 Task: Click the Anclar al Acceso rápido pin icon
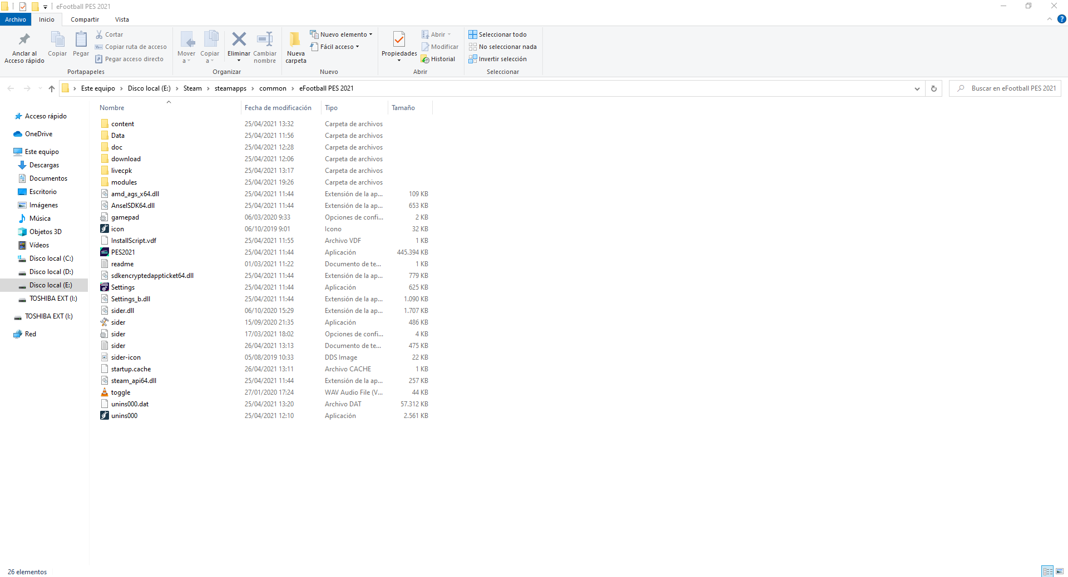pos(24,39)
